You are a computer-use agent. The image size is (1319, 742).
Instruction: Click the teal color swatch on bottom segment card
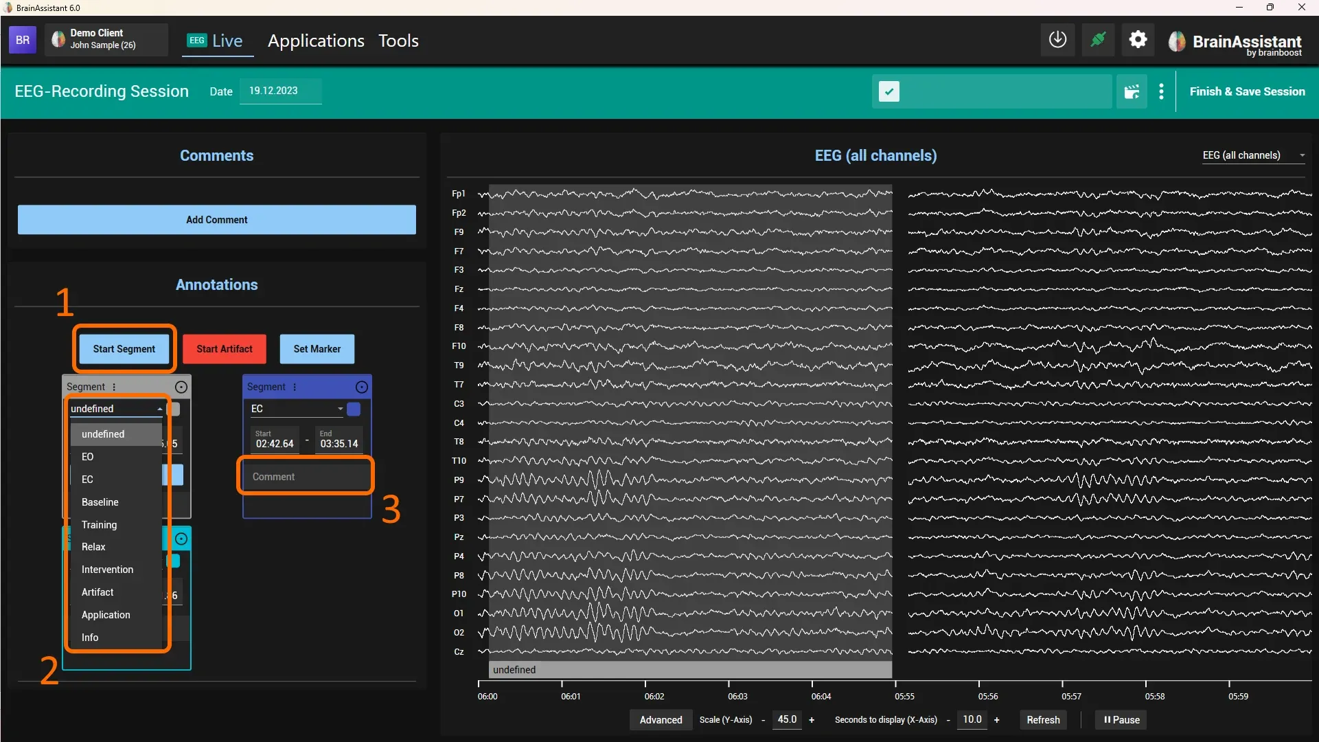click(x=174, y=561)
